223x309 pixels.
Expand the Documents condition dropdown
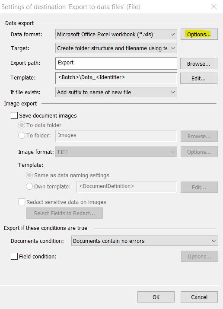point(145,241)
